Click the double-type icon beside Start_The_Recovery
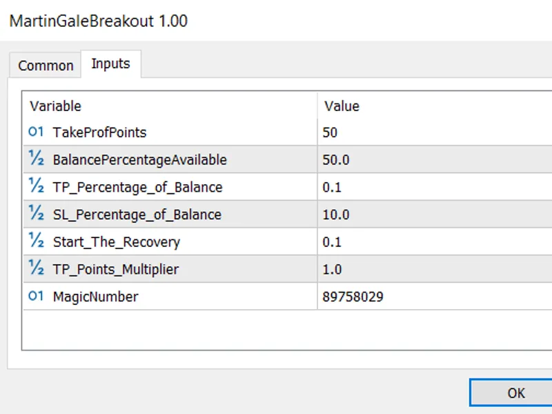The width and height of the screenshot is (552, 414). tap(37, 241)
